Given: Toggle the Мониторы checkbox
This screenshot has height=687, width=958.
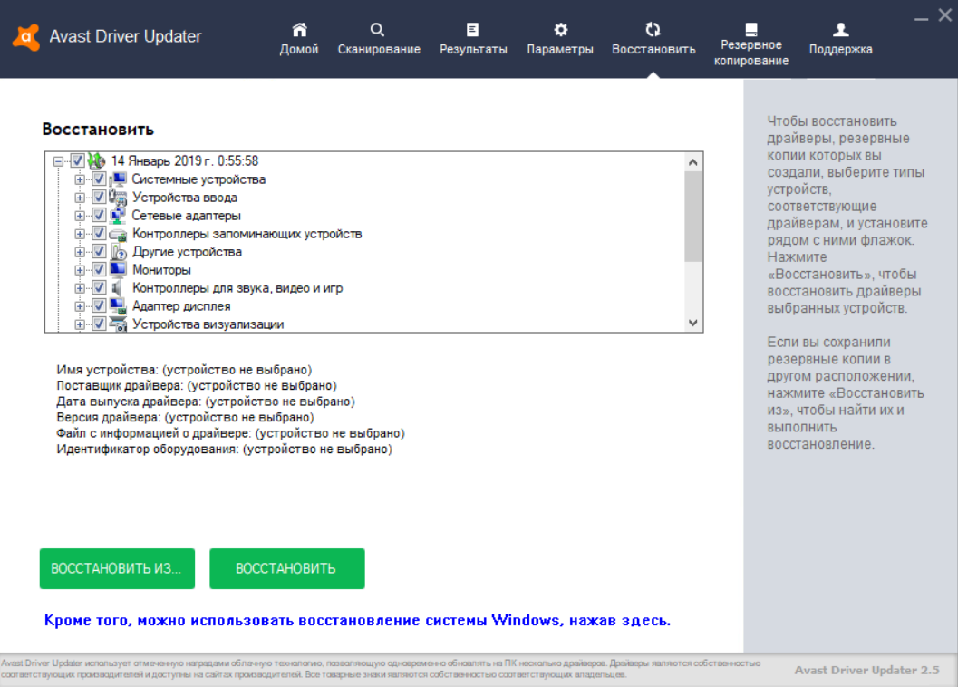Looking at the screenshot, I should click(99, 269).
